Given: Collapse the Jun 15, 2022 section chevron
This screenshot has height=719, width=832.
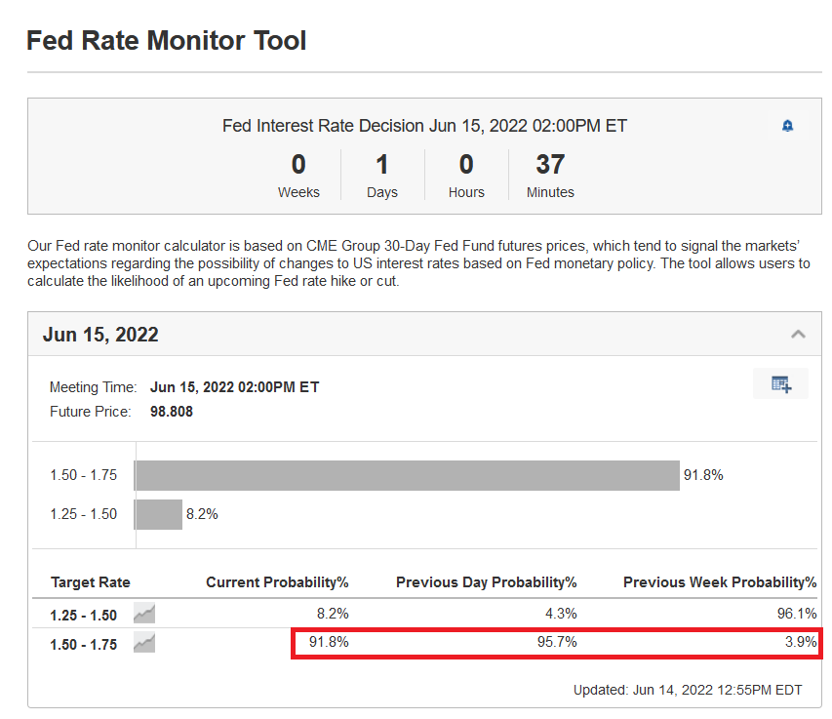Looking at the screenshot, I should (x=798, y=334).
